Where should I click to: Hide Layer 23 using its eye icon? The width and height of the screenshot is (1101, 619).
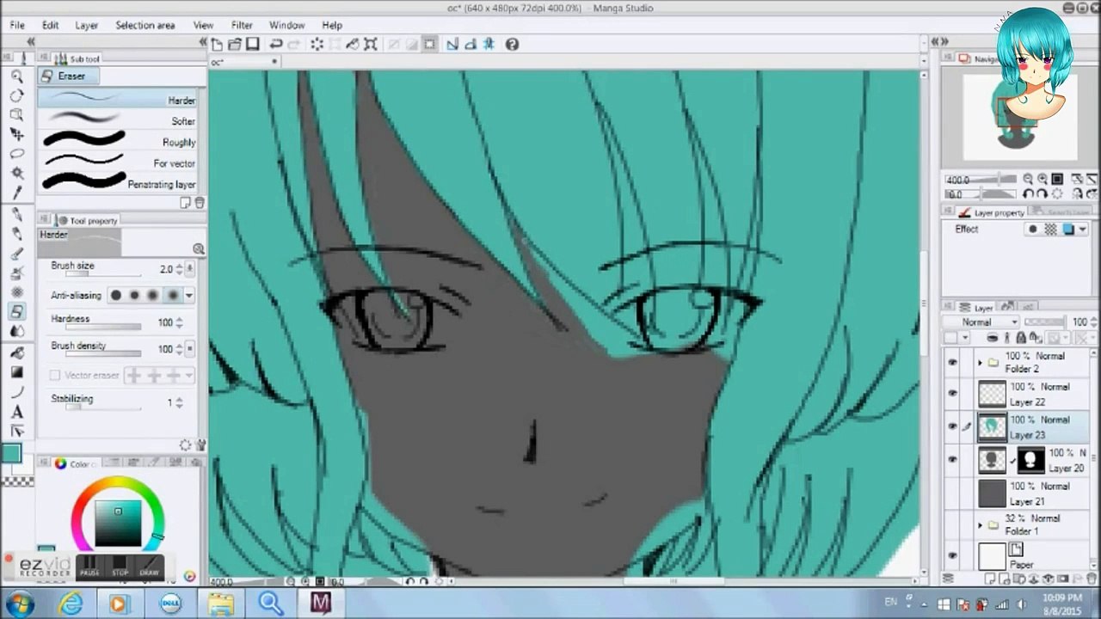tap(952, 426)
